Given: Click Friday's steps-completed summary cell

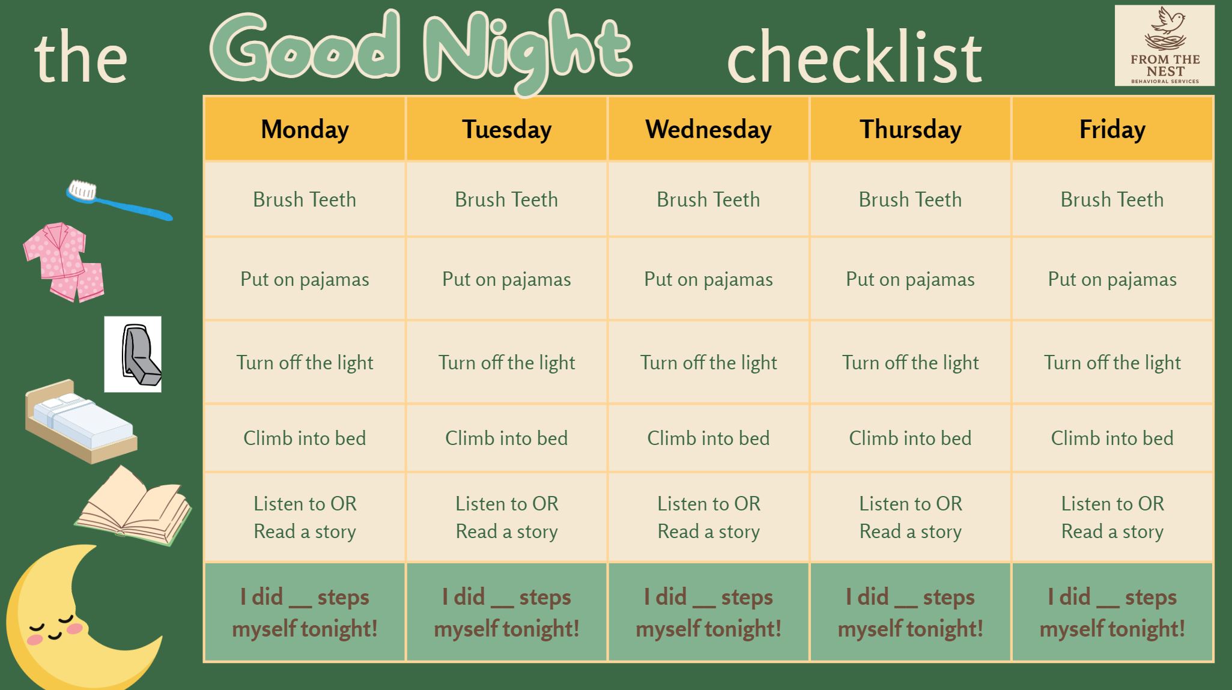Looking at the screenshot, I should pyautogui.click(x=1112, y=613).
